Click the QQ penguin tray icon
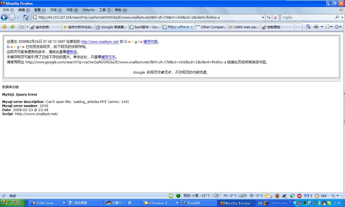The image size is (345, 207). pos(324,203)
